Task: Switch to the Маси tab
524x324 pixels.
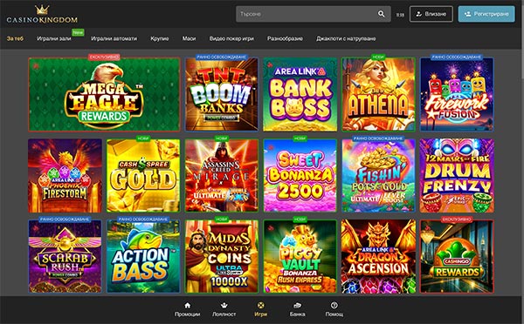Action: tap(189, 38)
